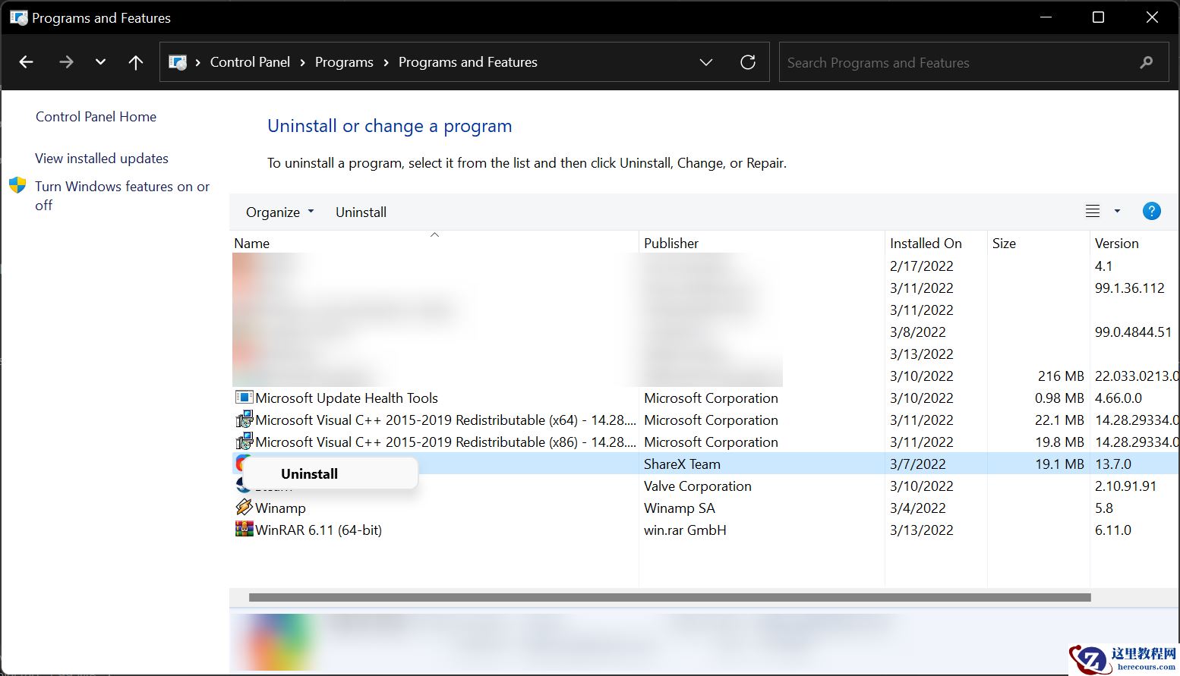The image size is (1180, 676).
Task: Open View installed updates
Action: click(102, 158)
